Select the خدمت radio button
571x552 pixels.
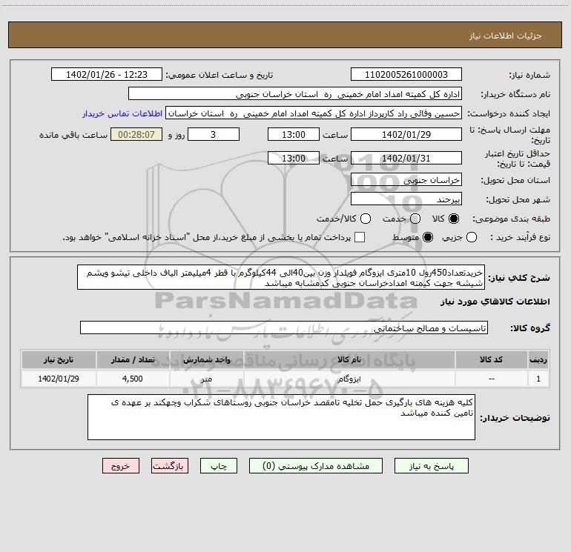[415, 219]
